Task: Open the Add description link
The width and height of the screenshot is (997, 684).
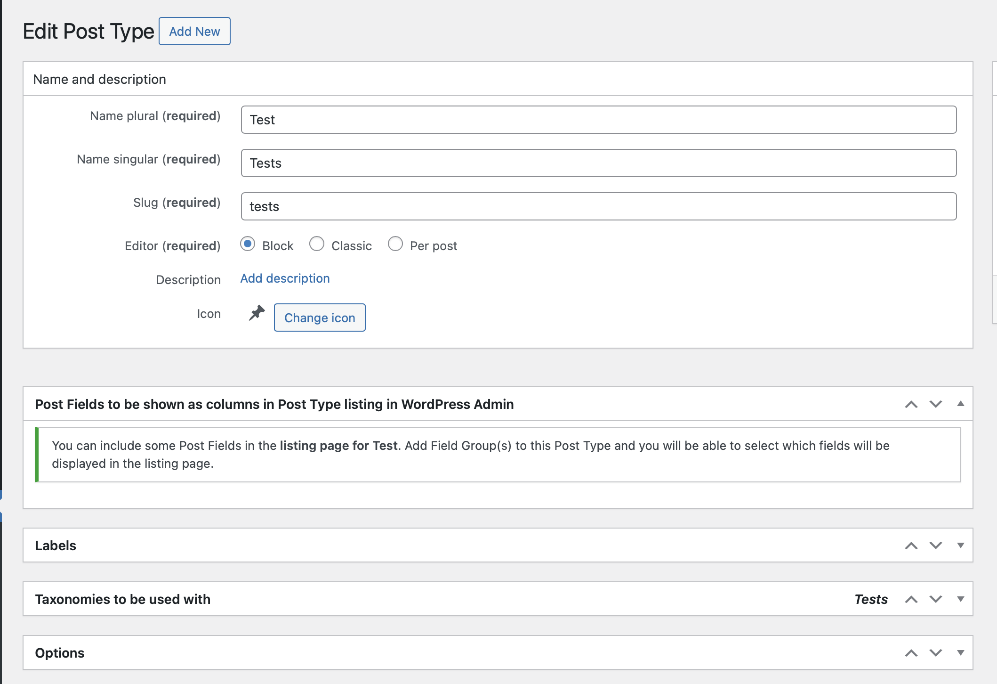Action: pyautogui.click(x=285, y=278)
